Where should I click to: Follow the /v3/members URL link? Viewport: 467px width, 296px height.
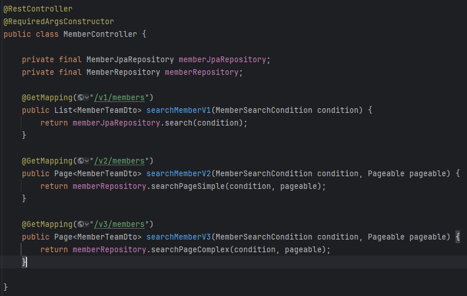[x=119, y=225]
